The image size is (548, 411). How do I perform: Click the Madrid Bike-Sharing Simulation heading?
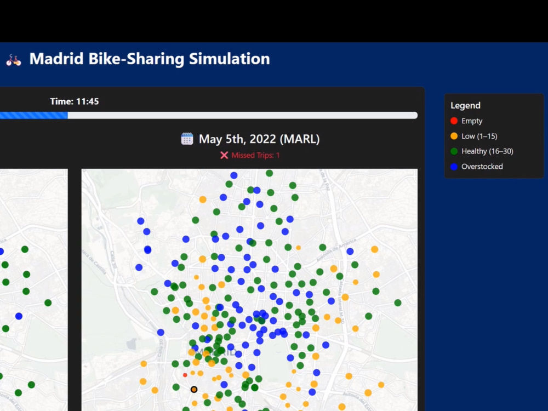point(150,59)
